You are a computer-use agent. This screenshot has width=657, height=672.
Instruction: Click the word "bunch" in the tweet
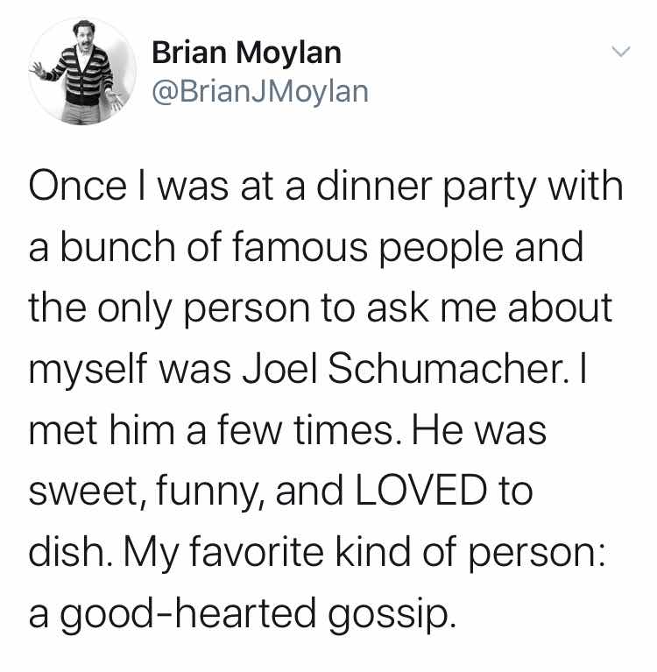coord(117,247)
